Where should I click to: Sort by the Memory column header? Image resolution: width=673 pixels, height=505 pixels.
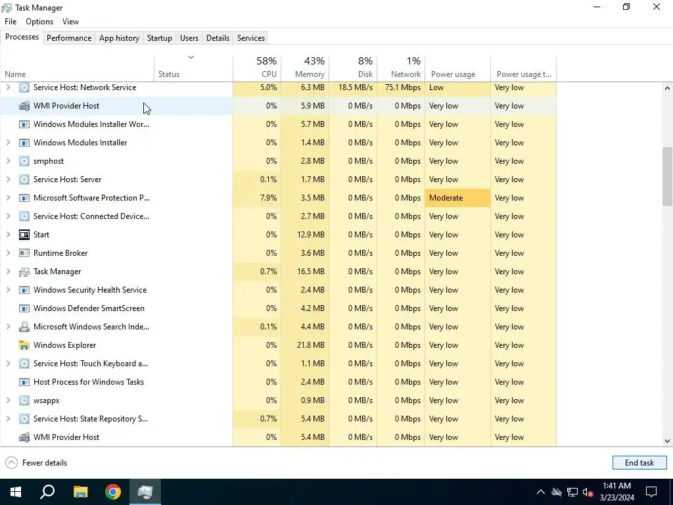click(305, 68)
